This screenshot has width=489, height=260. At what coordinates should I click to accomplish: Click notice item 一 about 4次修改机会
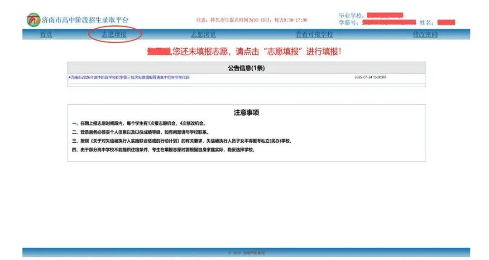(139, 124)
